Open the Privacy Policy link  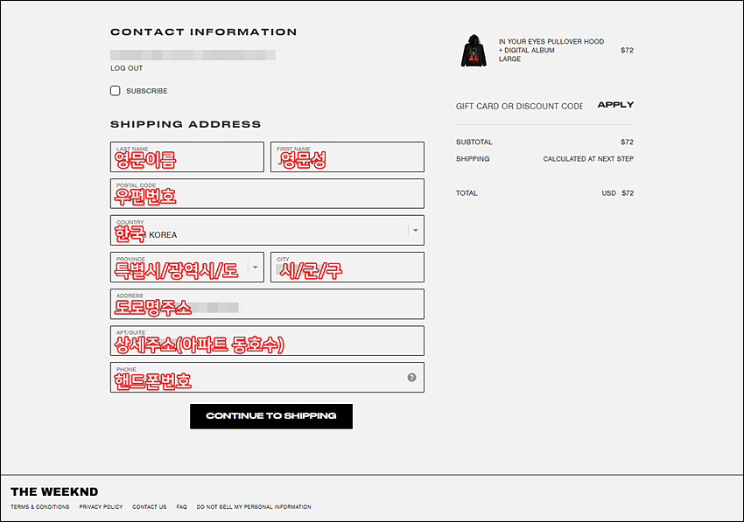(x=101, y=507)
